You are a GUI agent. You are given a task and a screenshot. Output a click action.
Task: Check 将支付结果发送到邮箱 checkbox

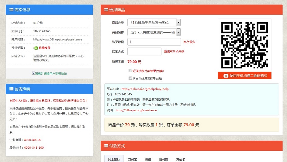(130, 78)
